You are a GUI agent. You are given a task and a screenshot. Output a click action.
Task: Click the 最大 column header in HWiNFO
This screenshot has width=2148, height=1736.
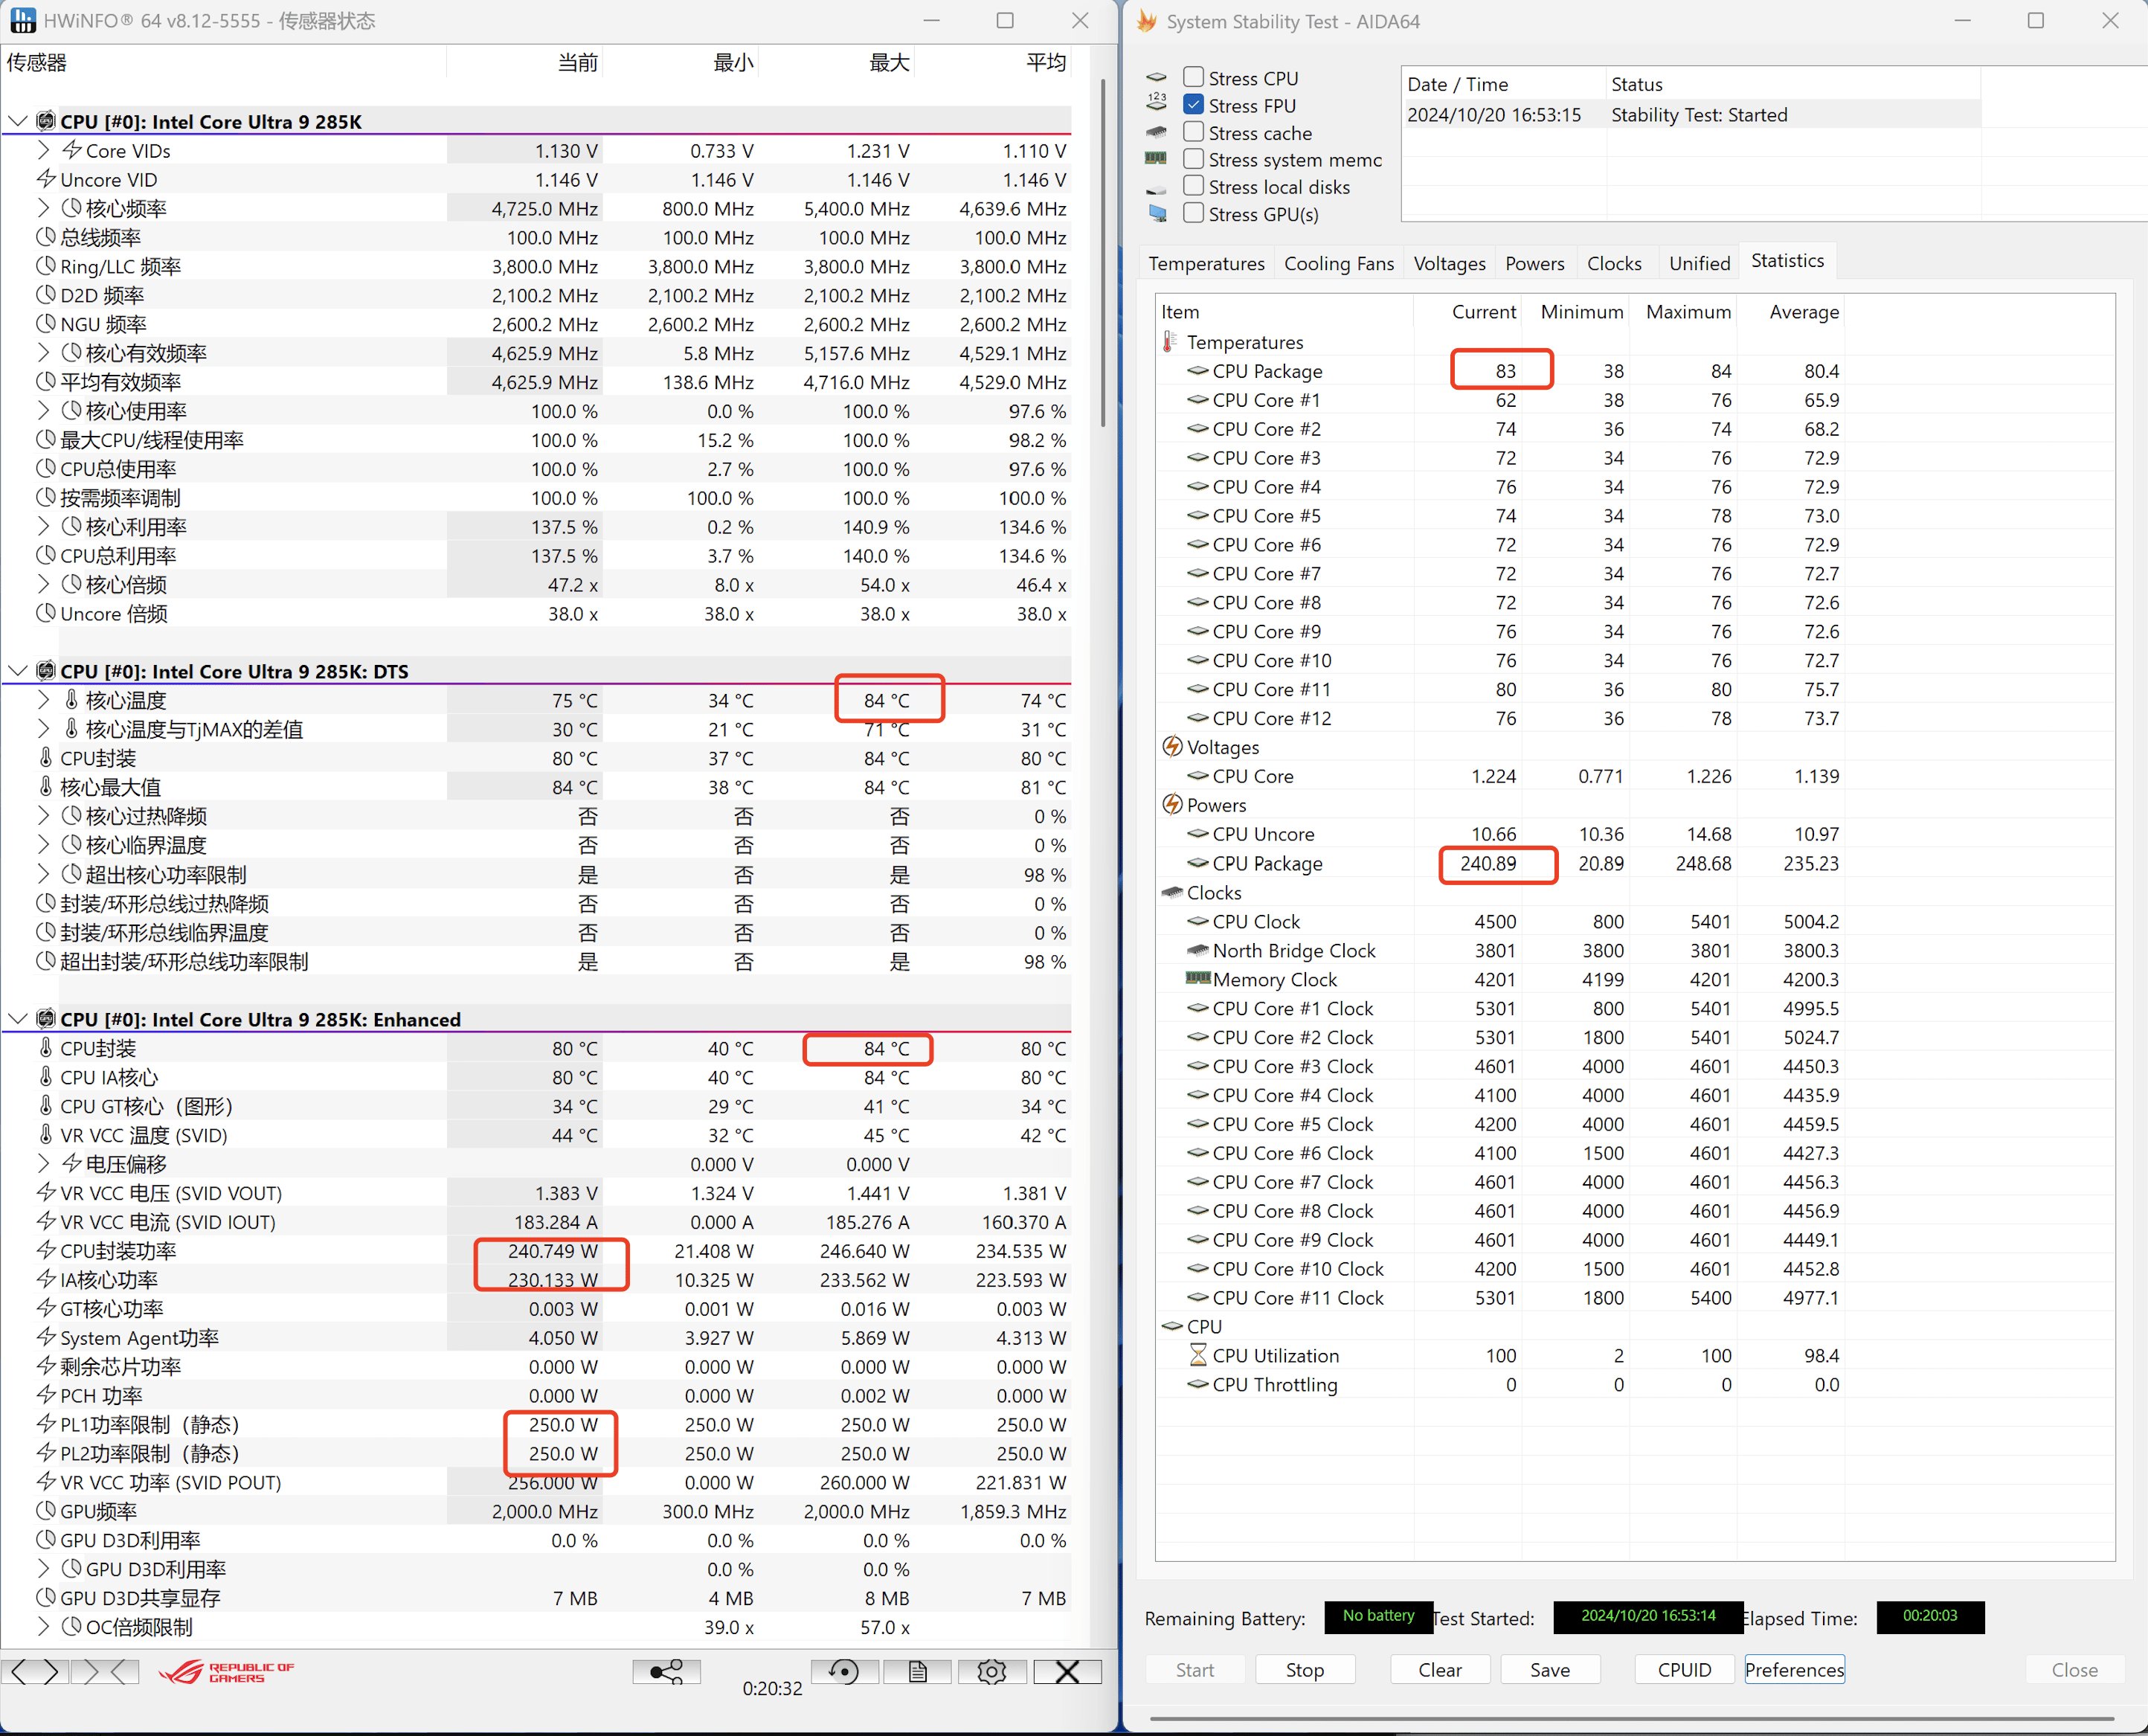click(x=836, y=62)
